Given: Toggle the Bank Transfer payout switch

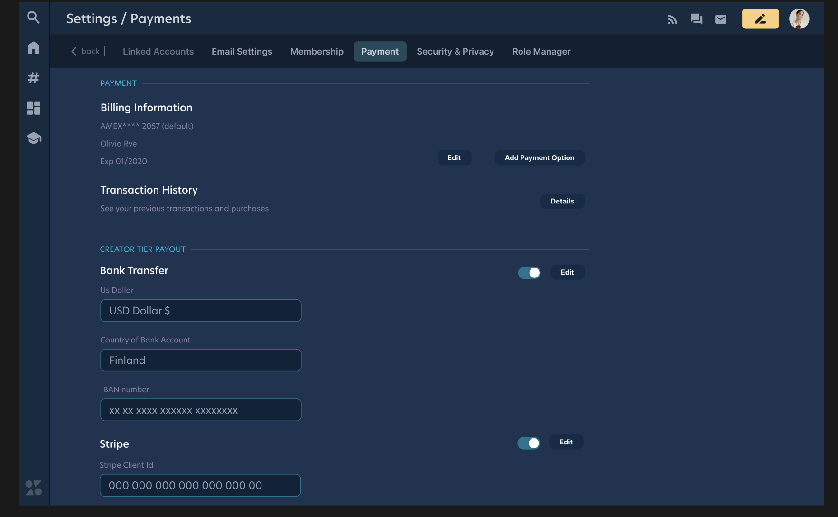Looking at the screenshot, I should click(x=529, y=273).
